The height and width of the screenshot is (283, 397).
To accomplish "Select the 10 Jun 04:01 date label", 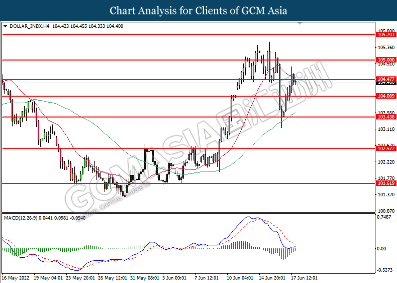I will pos(240,278).
